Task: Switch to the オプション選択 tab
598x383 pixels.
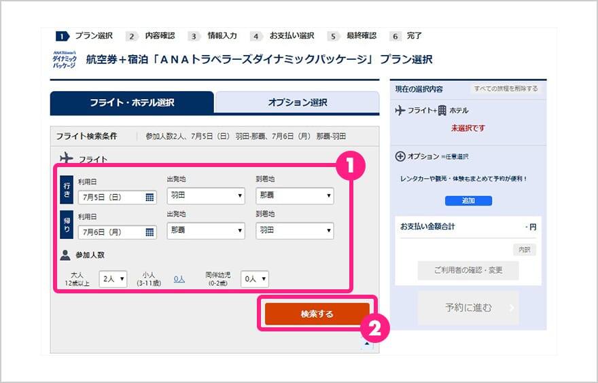Action: click(x=297, y=103)
